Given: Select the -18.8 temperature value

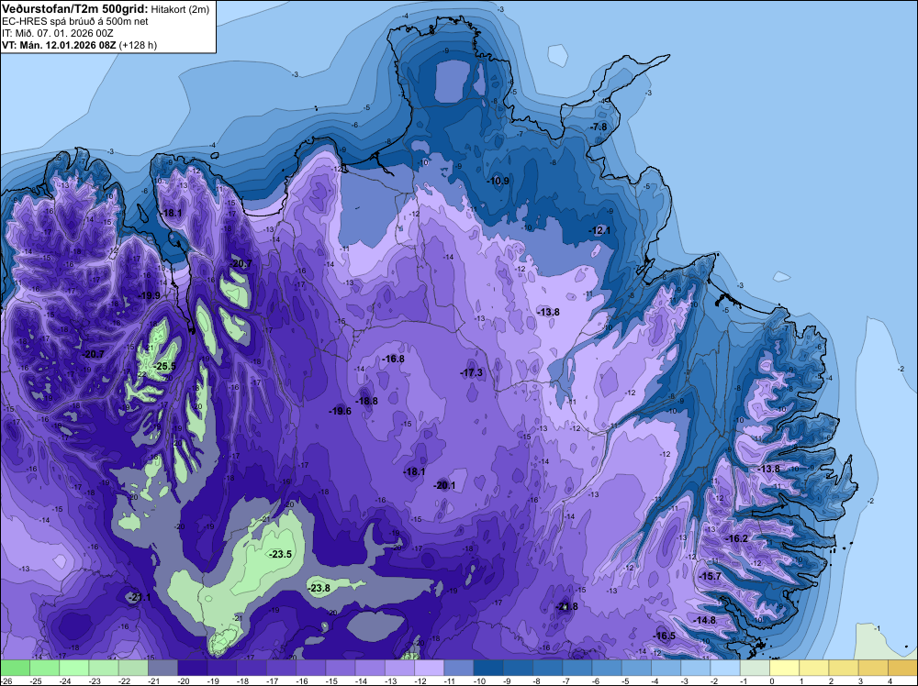Looking at the screenshot, I should pos(366,401).
